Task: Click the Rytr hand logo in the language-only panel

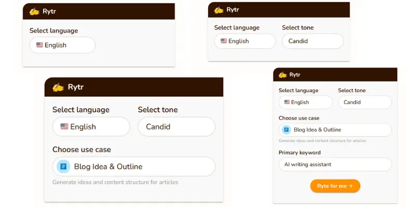Action: [x=34, y=11]
